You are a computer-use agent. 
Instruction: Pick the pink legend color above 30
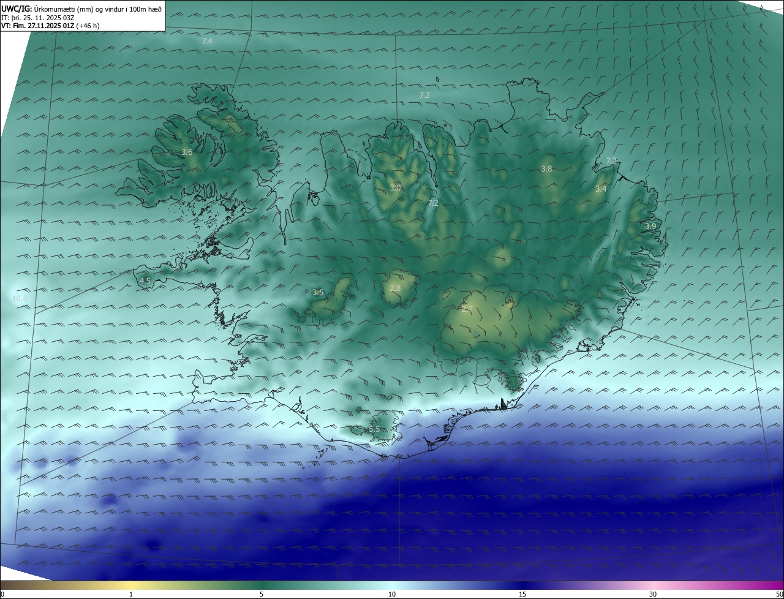click(x=653, y=585)
